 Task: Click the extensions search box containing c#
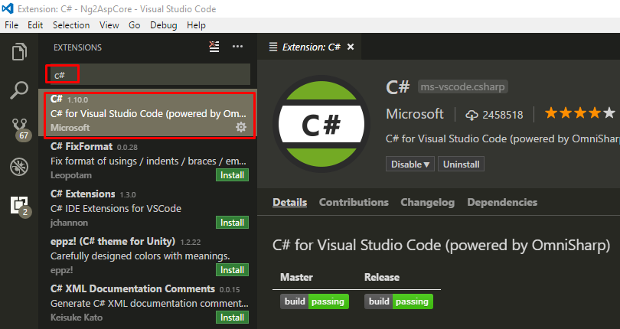pyautogui.click(x=150, y=74)
